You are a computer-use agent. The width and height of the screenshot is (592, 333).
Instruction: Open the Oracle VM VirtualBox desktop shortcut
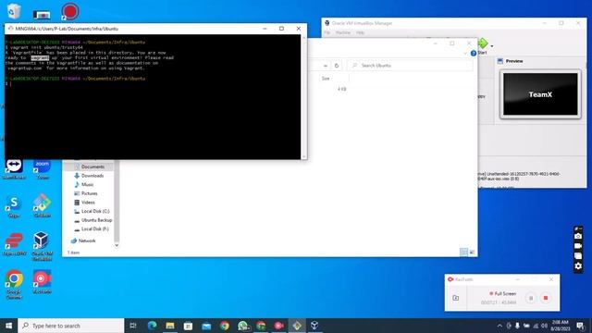(42, 245)
